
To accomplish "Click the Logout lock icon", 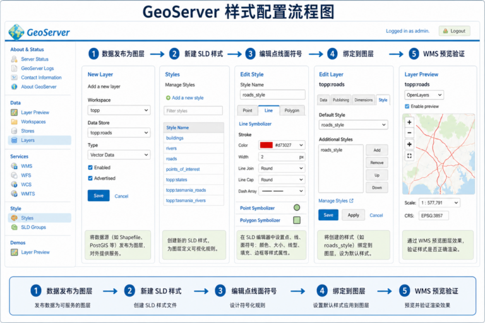I will [445, 31].
